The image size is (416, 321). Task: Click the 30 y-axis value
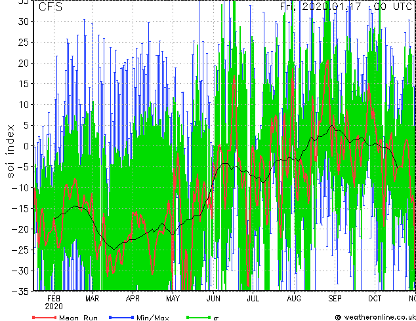[23, 22]
